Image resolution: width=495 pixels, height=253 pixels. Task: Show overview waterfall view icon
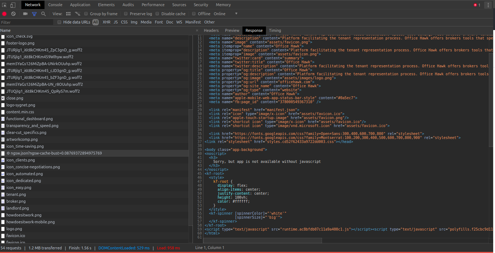pyautogui.click(x=77, y=14)
